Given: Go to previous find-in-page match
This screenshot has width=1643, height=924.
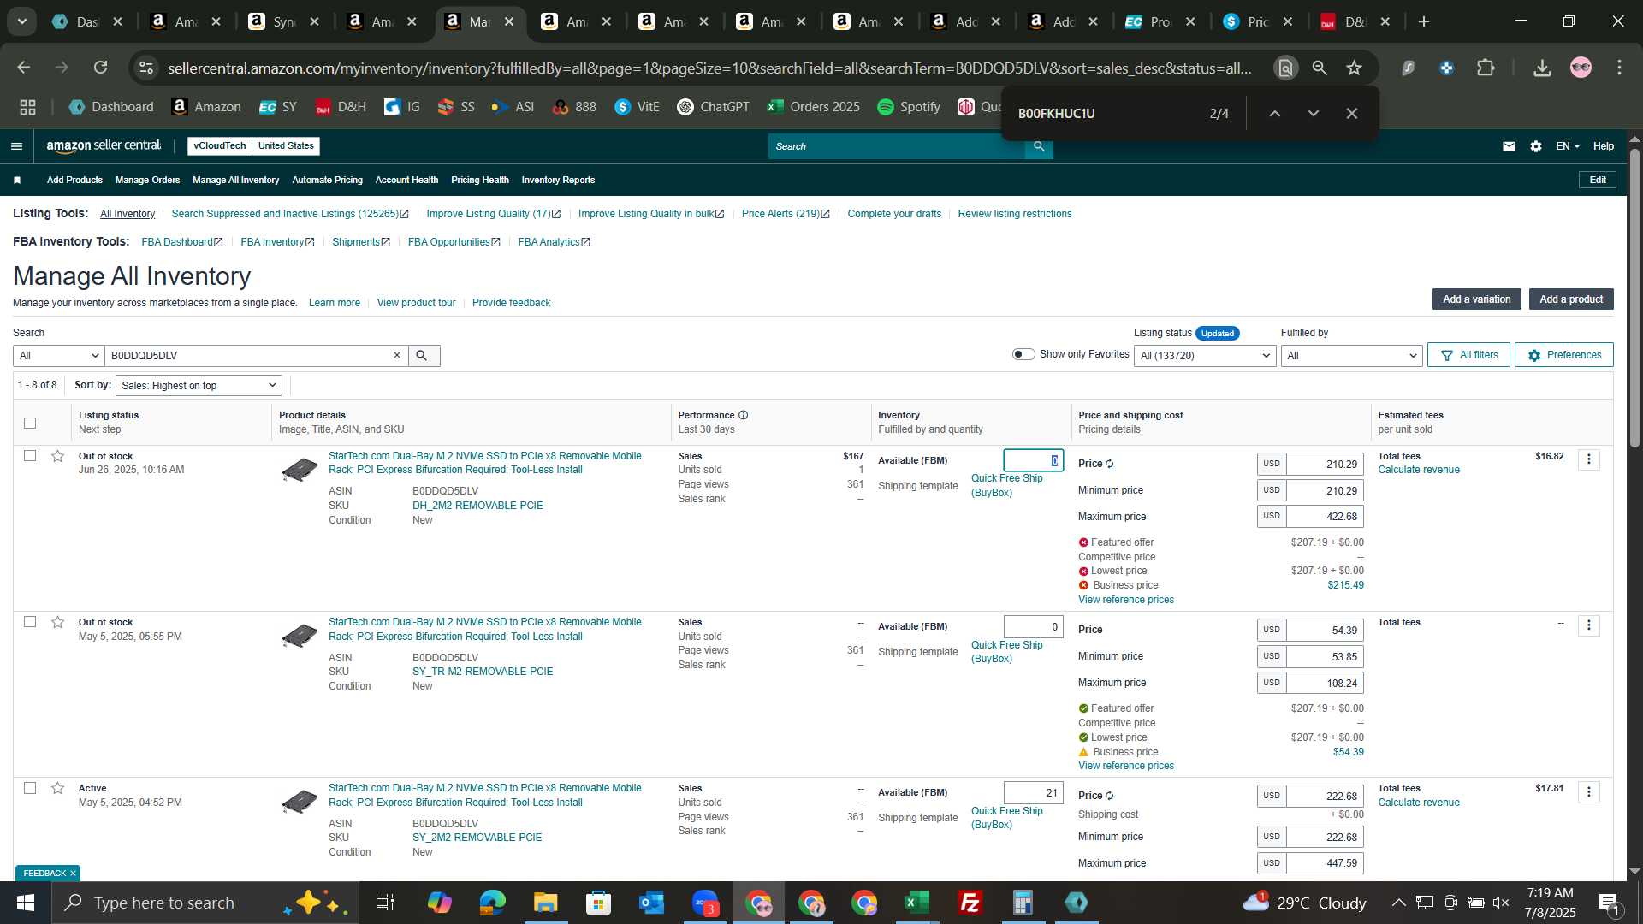Looking at the screenshot, I should click(1274, 113).
